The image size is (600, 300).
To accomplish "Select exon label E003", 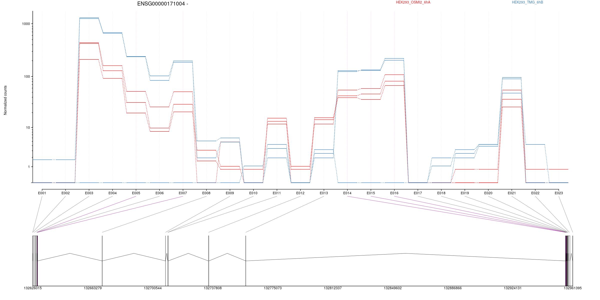I will (x=89, y=193).
